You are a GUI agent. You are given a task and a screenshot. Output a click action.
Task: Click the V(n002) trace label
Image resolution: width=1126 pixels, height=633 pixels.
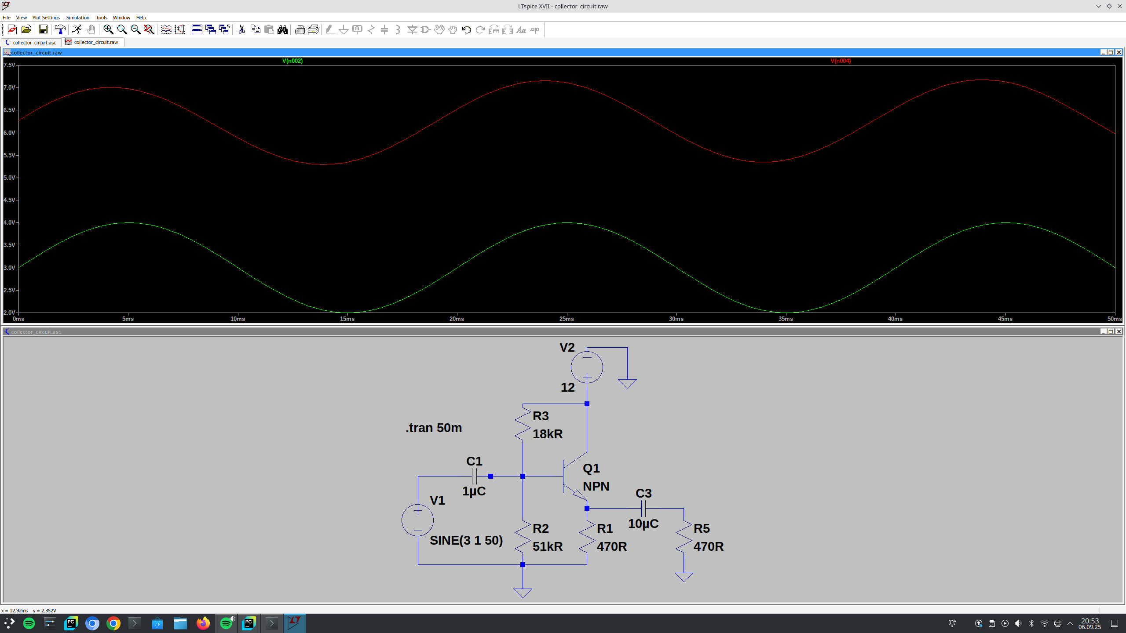[x=292, y=61]
